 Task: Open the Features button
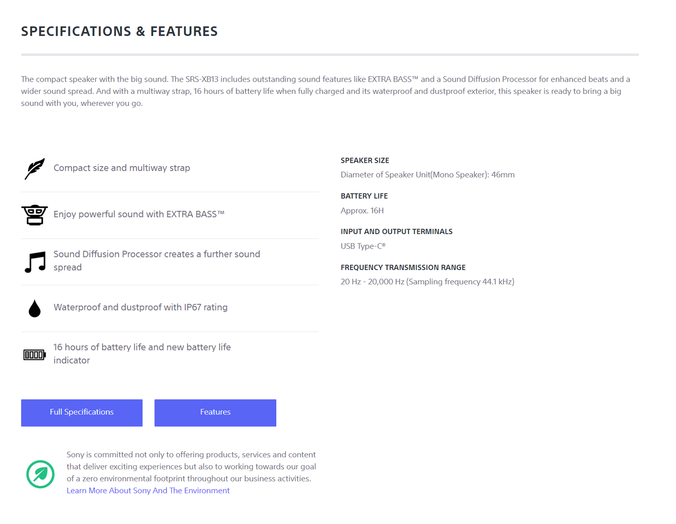215,412
